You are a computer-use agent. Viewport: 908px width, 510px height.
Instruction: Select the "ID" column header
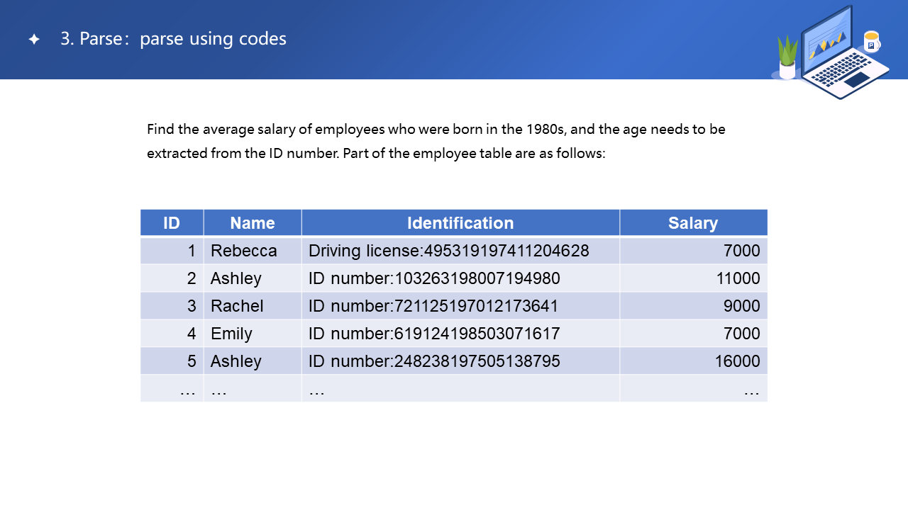pyautogui.click(x=172, y=223)
